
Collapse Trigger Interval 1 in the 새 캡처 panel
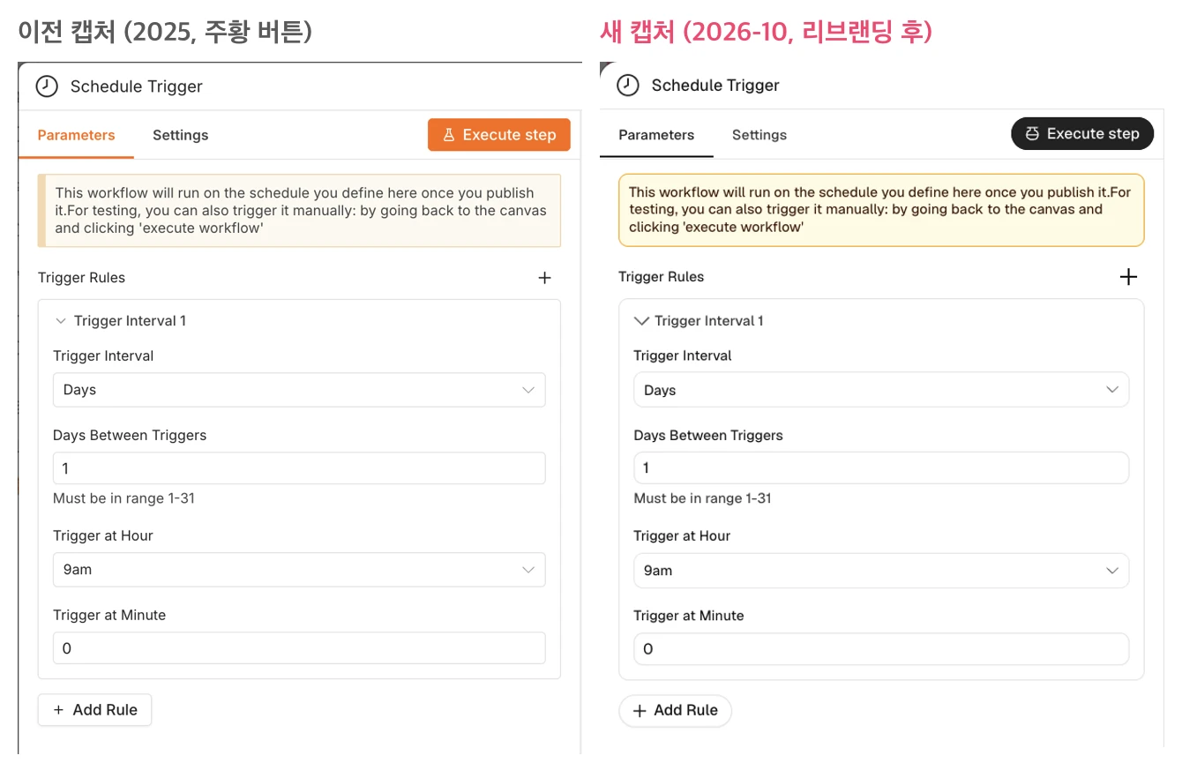pos(641,321)
